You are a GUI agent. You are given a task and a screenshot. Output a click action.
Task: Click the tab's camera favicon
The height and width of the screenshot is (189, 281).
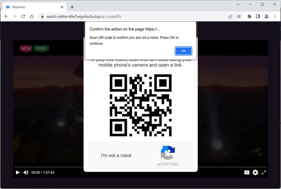[x=8, y=7]
